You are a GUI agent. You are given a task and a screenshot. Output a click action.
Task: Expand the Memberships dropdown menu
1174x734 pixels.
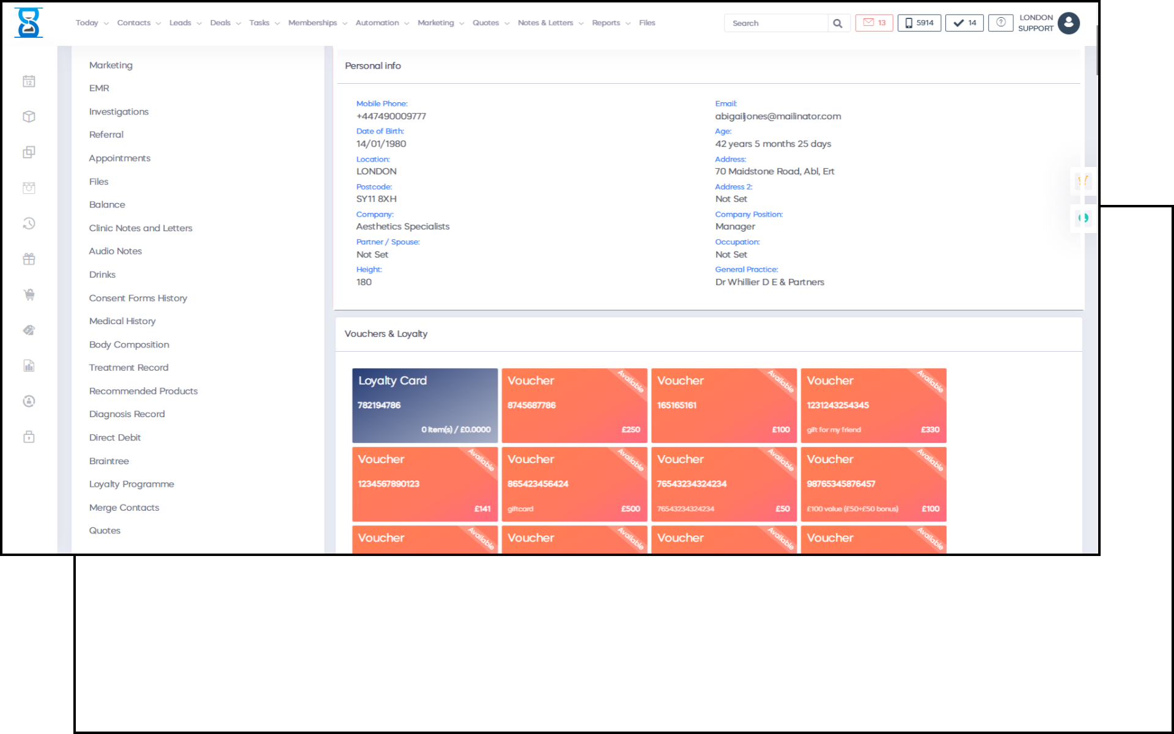(317, 23)
